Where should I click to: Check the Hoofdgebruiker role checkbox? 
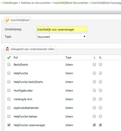click(9, 90)
